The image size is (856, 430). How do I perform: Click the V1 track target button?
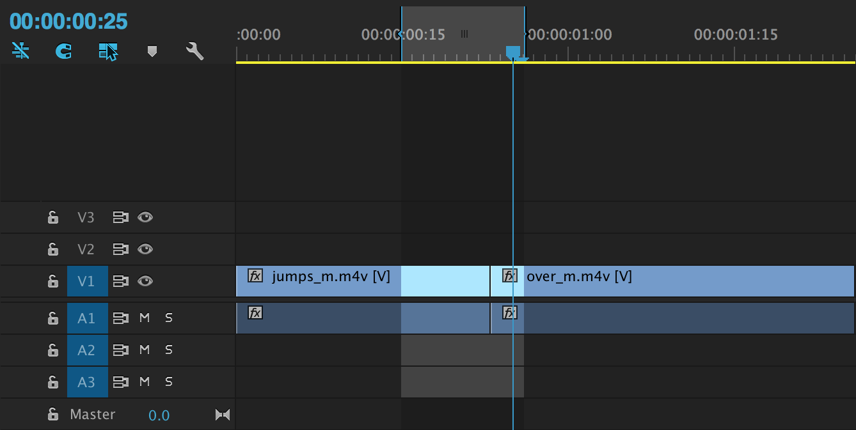(x=87, y=281)
